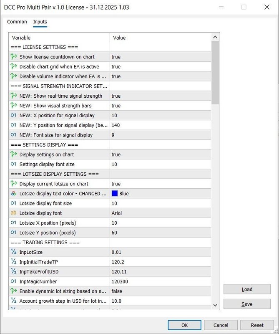Load a settings file with Load button

pos(247,289)
